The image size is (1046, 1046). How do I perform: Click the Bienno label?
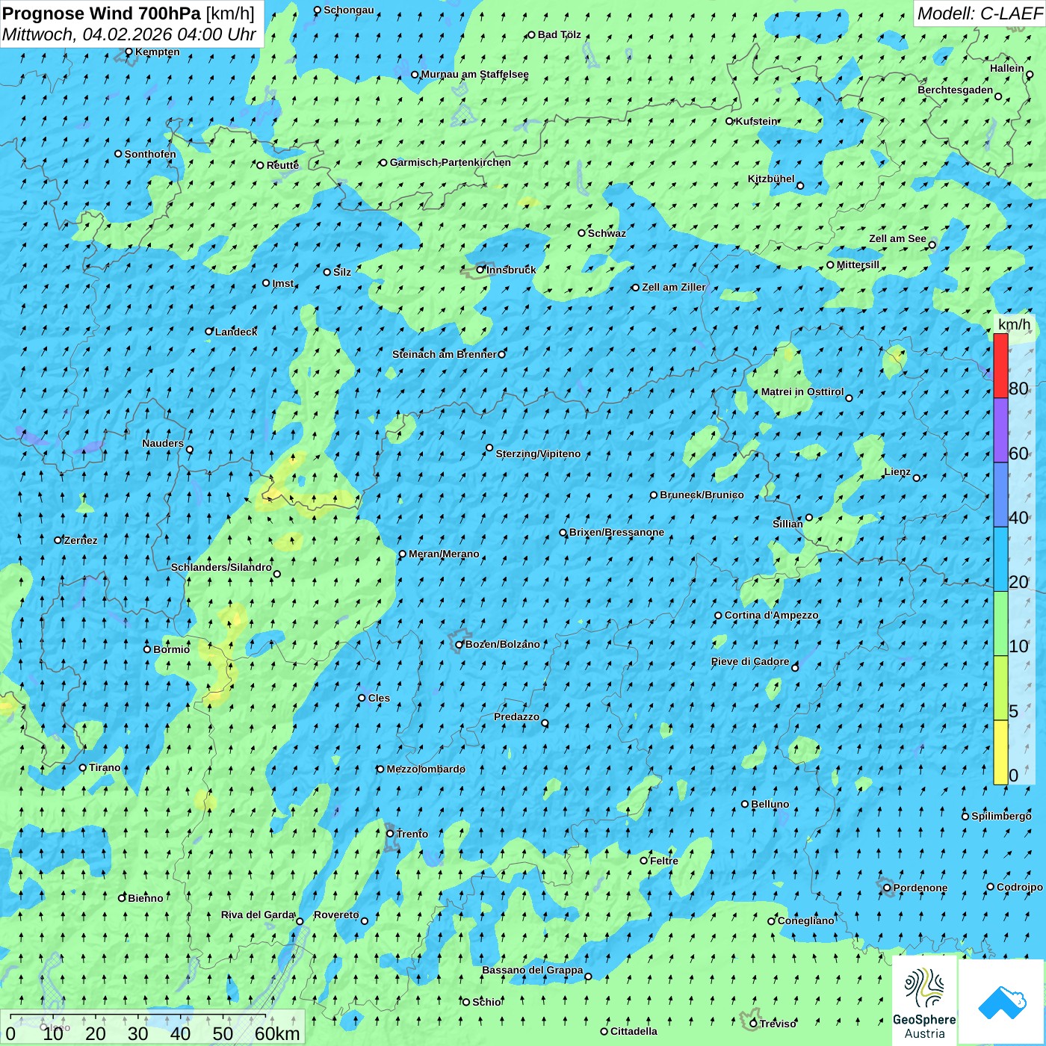click(x=146, y=898)
